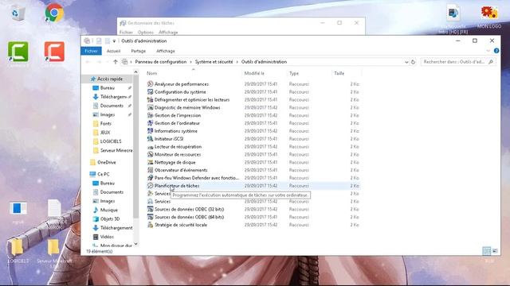Select Gestion de l'impression icon

pyautogui.click(x=150, y=115)
